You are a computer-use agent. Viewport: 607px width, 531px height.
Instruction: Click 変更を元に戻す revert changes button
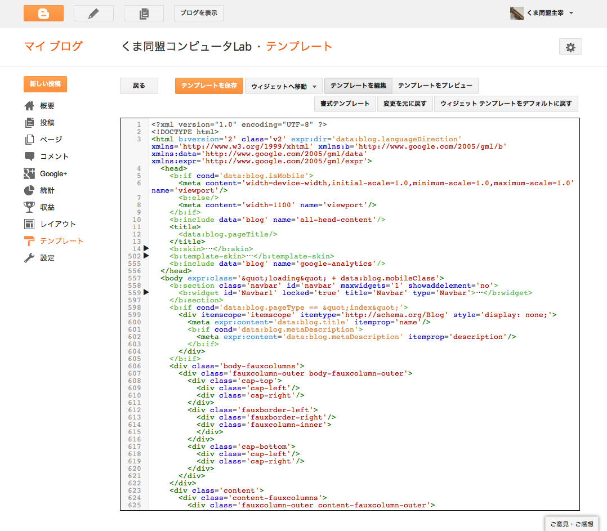[x=405, y=104]
